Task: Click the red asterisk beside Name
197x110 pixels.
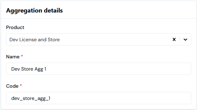Action: tap(22, 56)
